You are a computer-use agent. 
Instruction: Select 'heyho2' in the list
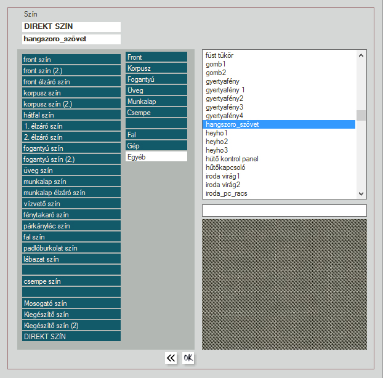279,142
